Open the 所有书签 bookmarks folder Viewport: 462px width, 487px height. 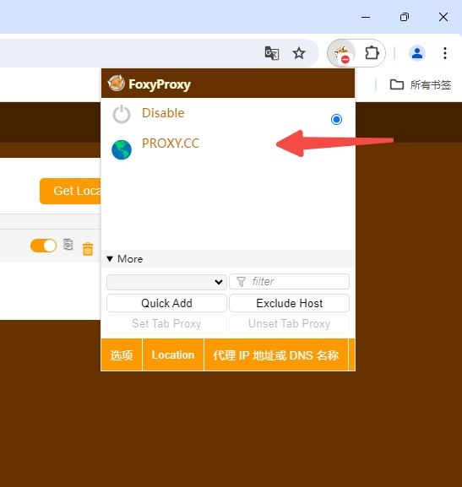[x=420, y=84]
